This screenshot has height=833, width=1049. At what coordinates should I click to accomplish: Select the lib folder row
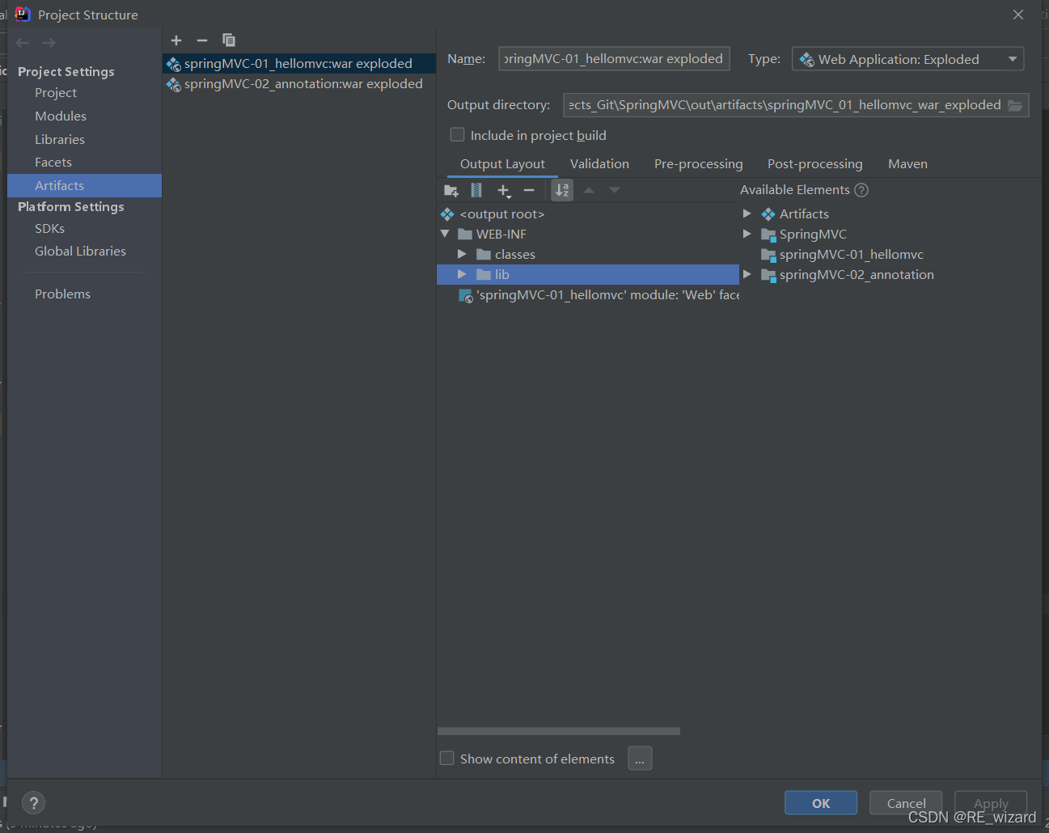tap(588, 274)
